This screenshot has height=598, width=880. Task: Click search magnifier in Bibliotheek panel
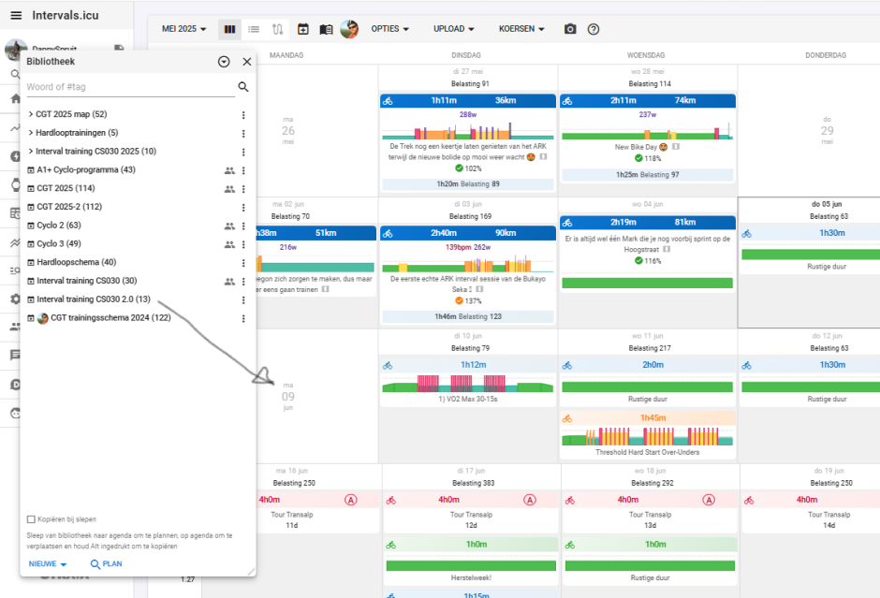pyautogui.click(x=243, y=87)
